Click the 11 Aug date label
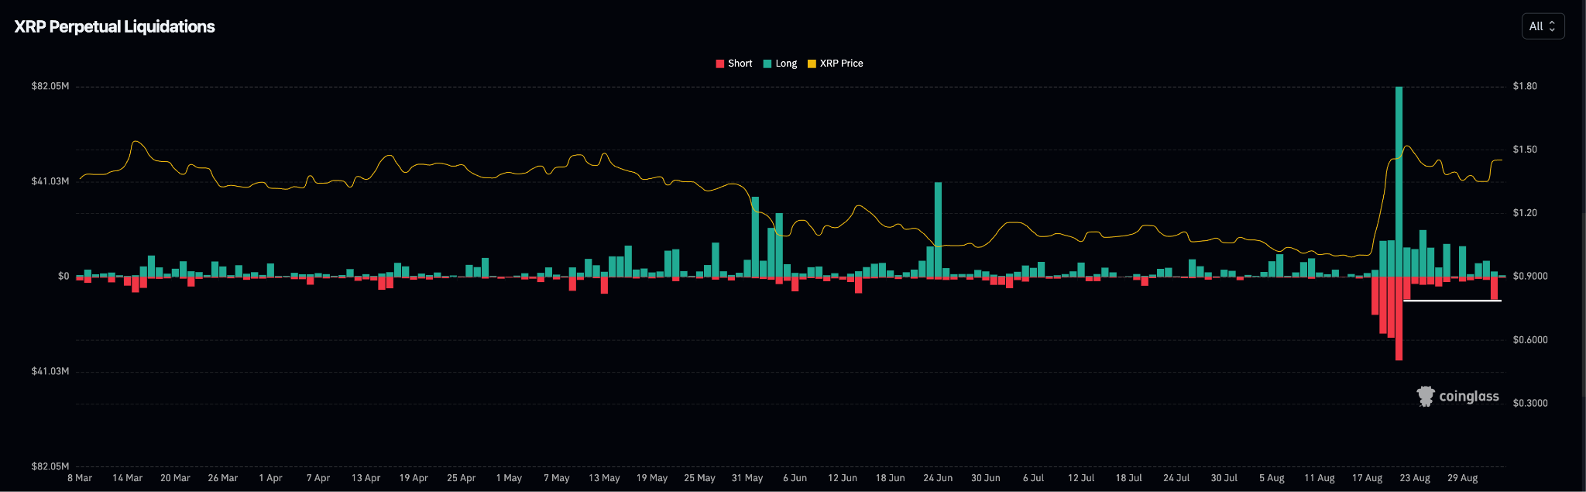 click(x=1320, y=478)
